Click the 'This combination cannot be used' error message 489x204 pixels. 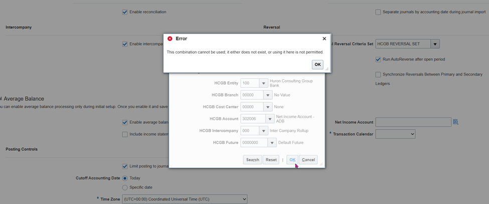(x=245, y=52)
